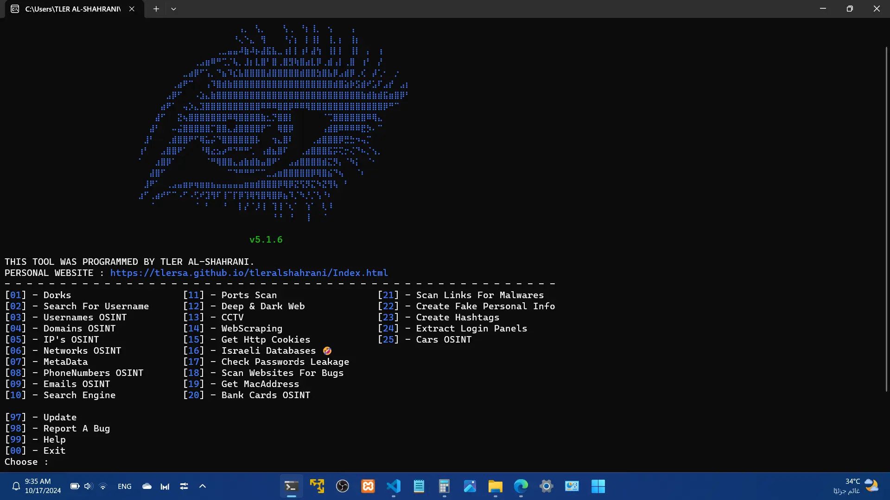
Task: Open clock showing 9:35 AM 10/17/2024
Action: [x=43, y=486]
